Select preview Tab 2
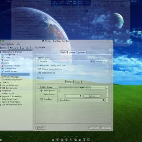 click(x=77, y=82)
